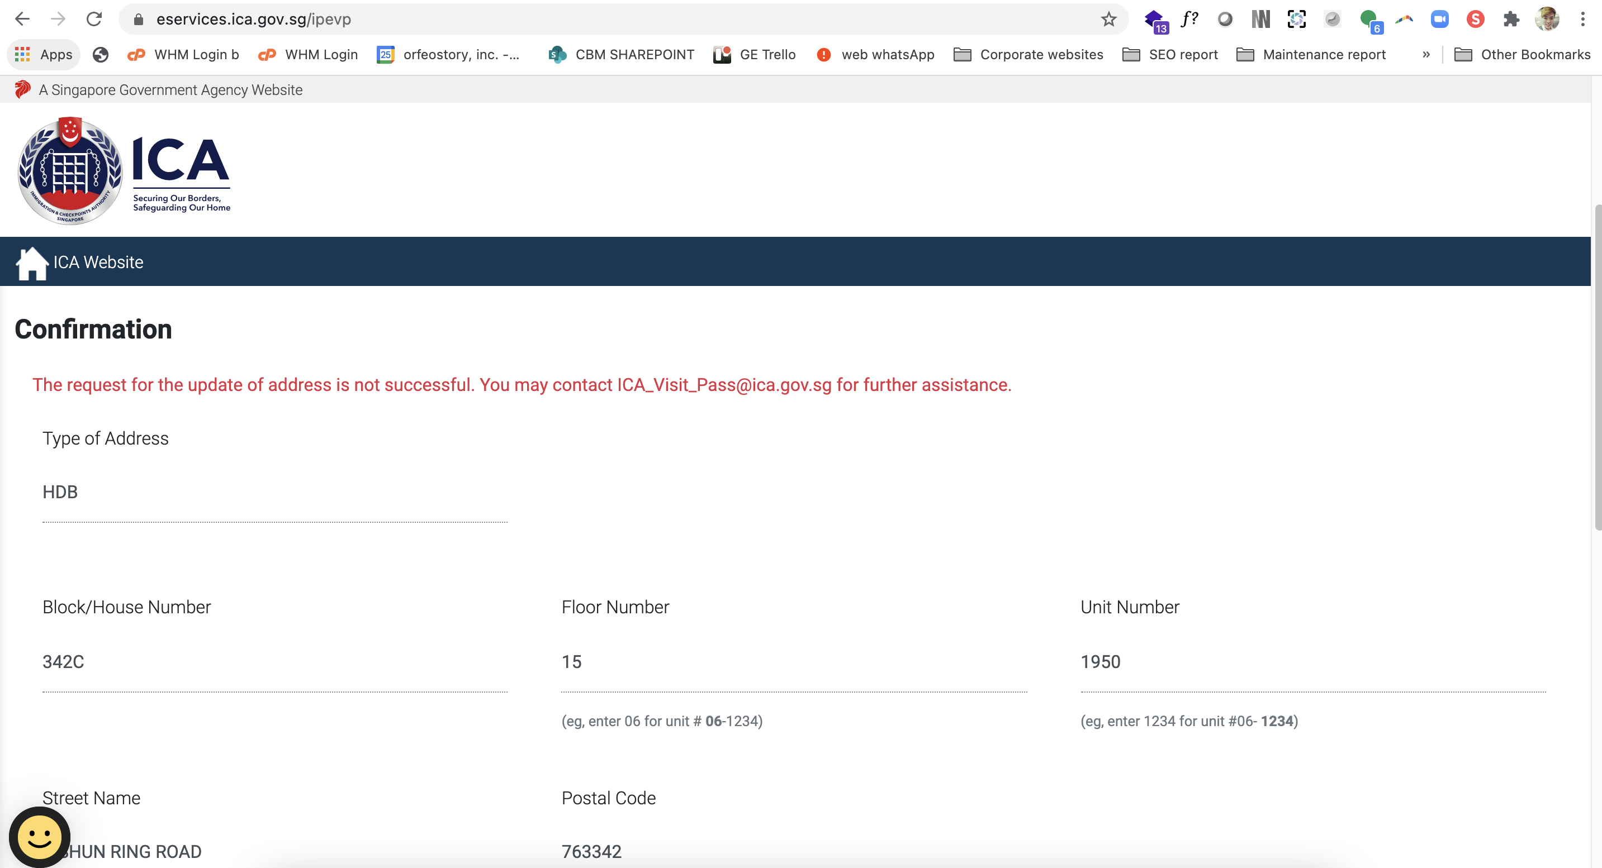Reload the current page
The height and width of the screenshot is (868, 1602).
pyautogui.click(x=94, y=19)
